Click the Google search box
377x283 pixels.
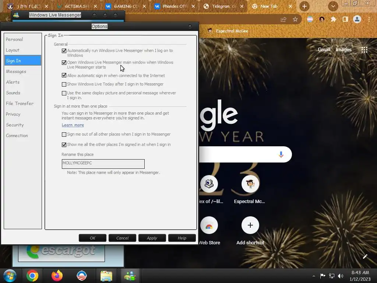245,154
